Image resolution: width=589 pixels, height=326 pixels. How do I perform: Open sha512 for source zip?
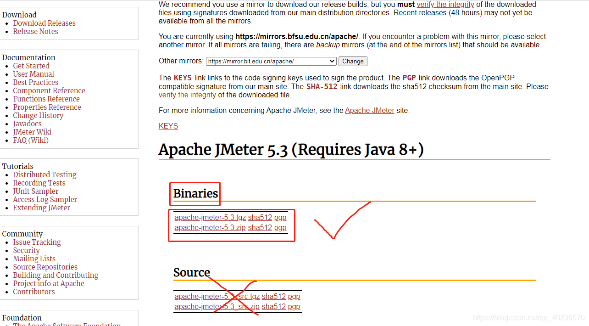274,306
